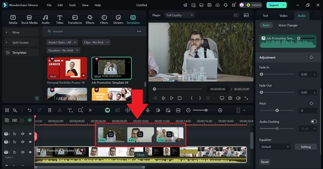Hide track 3 with eye icon
The image size is (323, 169).
pyautogui.click(x=30, y=134)
